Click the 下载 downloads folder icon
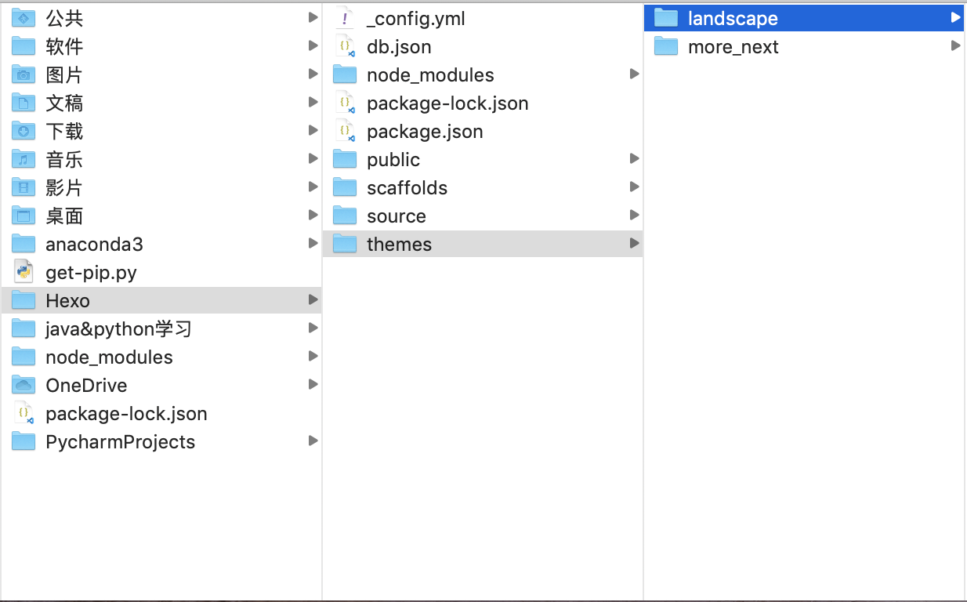967x602 pixels. point(24,131)
